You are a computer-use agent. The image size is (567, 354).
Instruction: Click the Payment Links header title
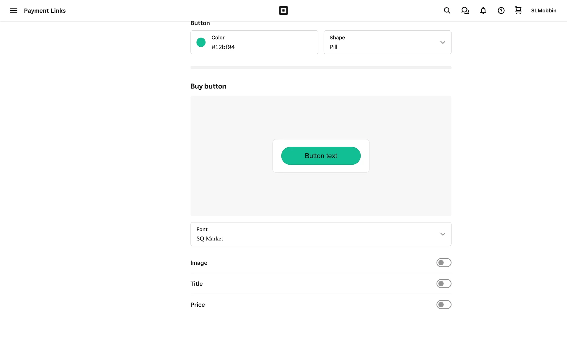click(45, 11)
